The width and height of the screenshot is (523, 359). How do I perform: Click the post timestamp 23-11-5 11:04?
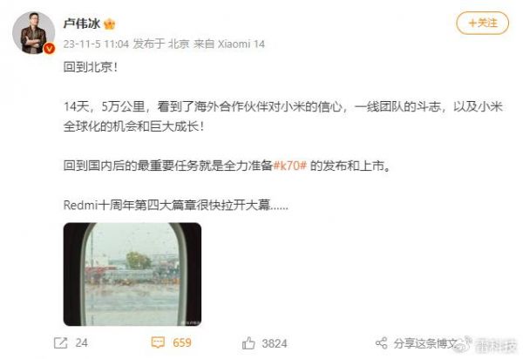(96, 44)
